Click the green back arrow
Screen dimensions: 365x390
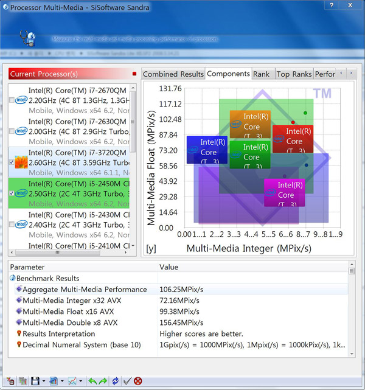click(x=92, y=381)
